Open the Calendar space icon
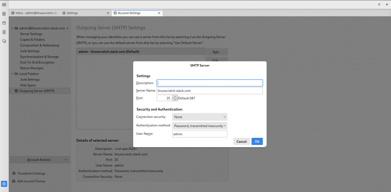 click(4, 23)
